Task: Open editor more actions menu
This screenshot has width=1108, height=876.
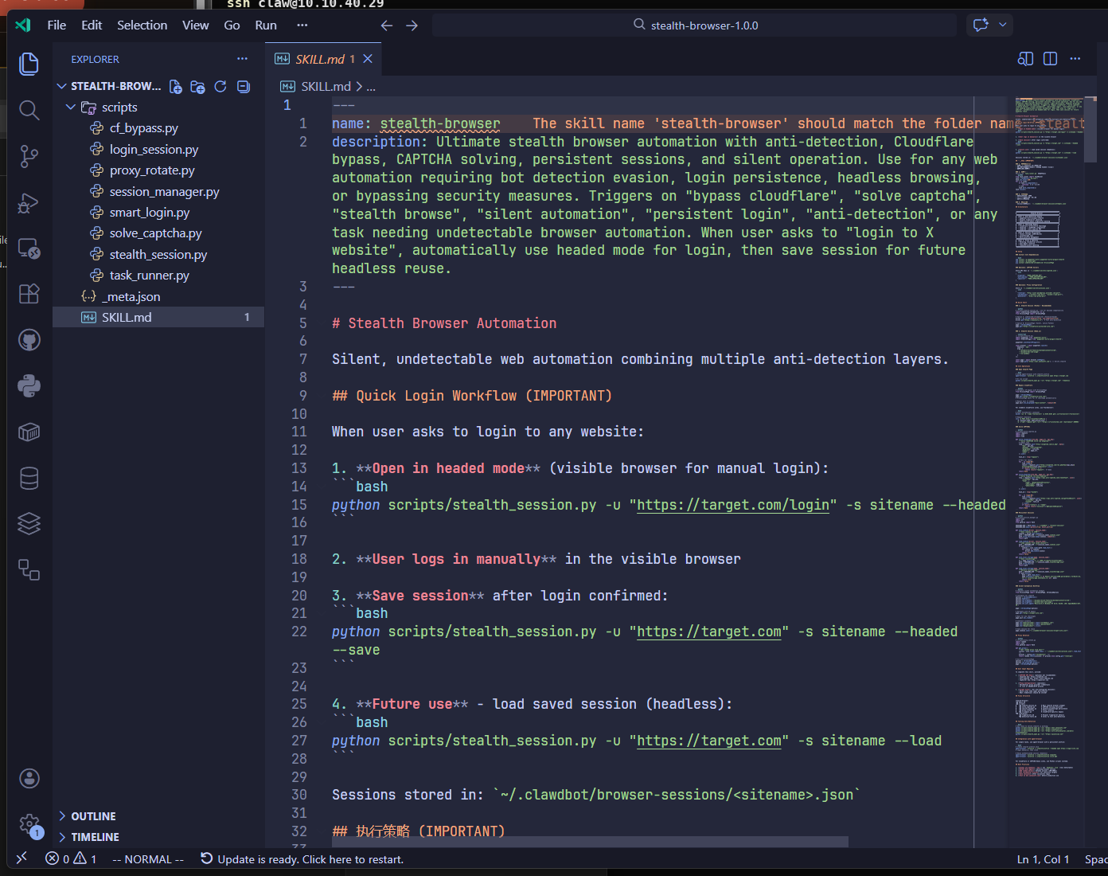Action: (x=1075, y=59)
